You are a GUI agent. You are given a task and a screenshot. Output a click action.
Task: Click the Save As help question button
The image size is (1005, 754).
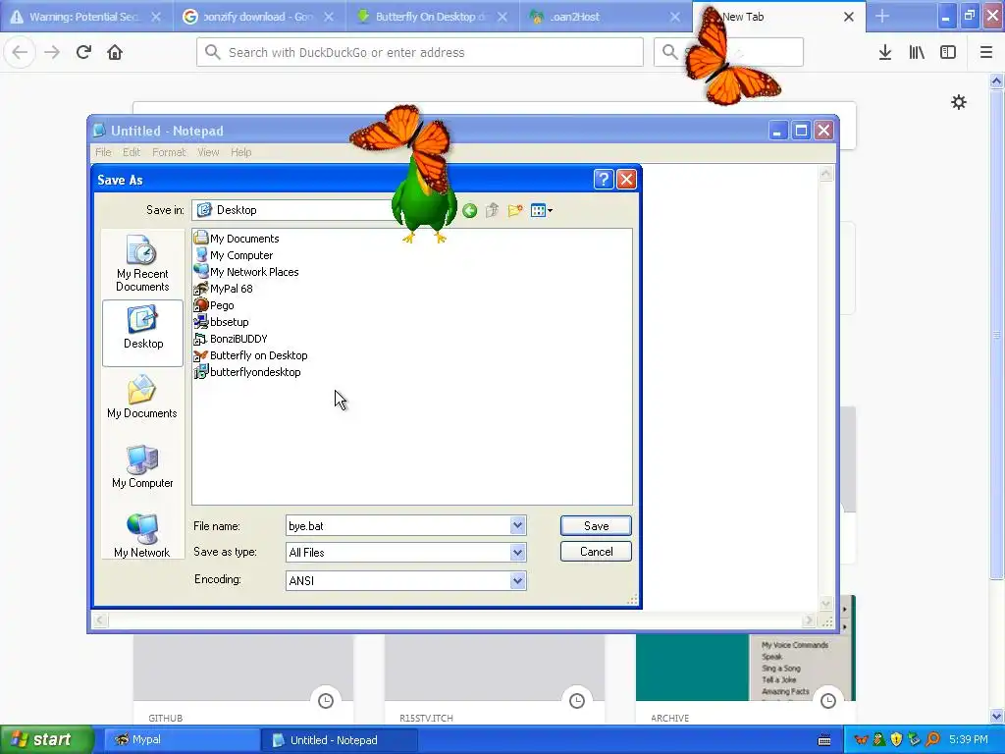tap(604, 180)
